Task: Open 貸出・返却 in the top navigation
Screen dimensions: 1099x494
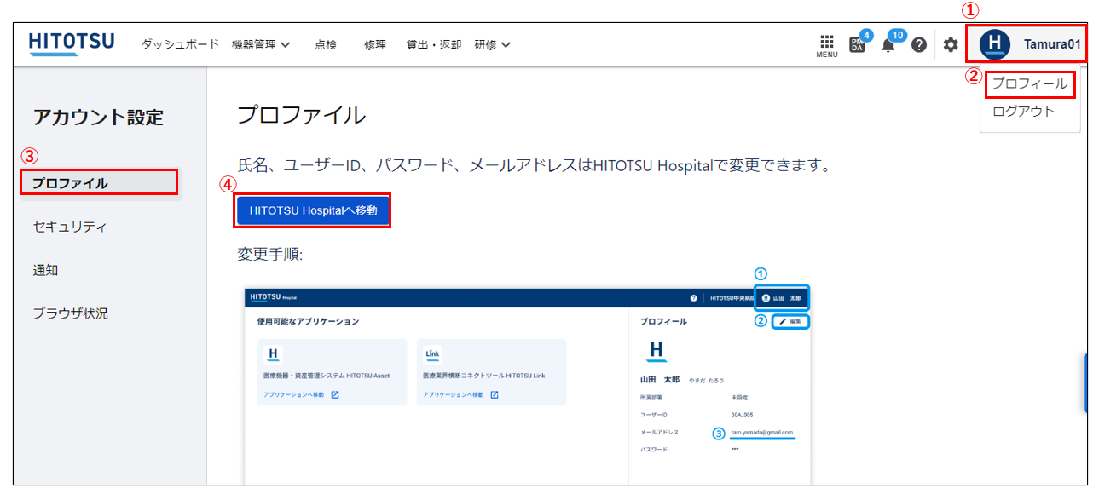Action: (x=434, y=44)
